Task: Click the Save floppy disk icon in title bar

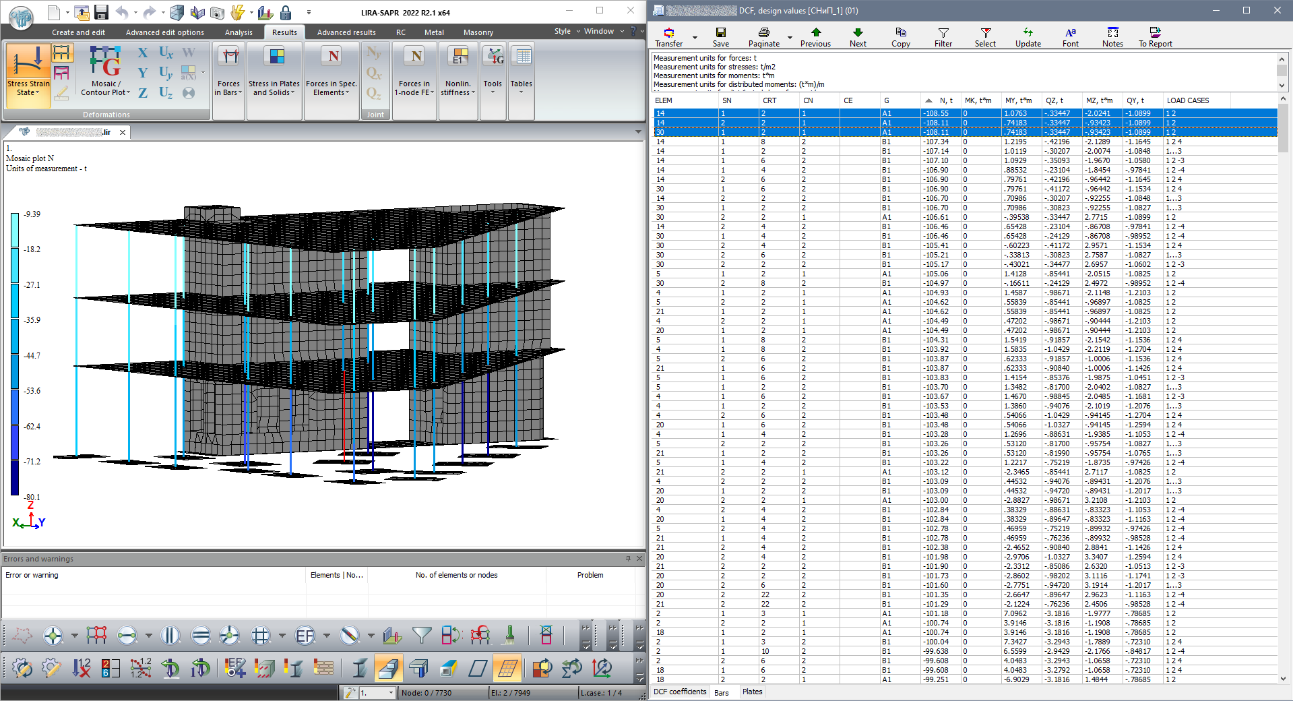Action: (x=101, y=12)
